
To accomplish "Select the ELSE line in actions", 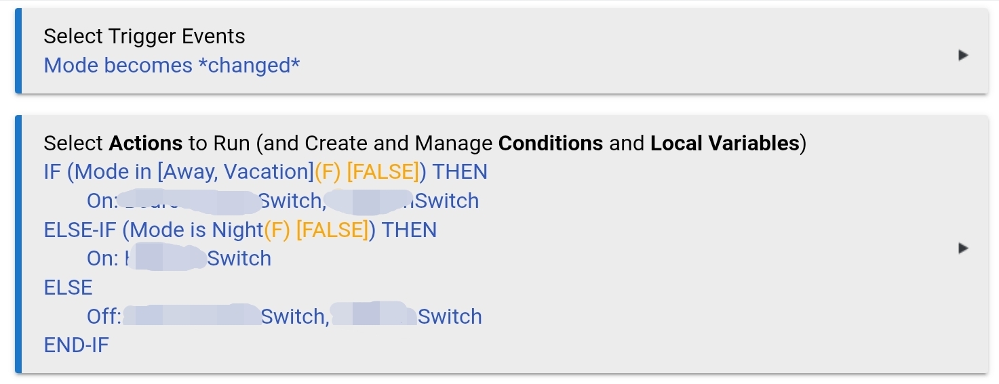I will (x=68, y=288).
